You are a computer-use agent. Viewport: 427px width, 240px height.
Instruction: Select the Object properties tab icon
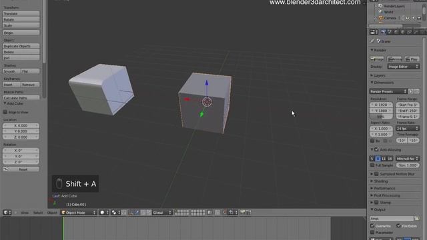(x=403, y=32)
